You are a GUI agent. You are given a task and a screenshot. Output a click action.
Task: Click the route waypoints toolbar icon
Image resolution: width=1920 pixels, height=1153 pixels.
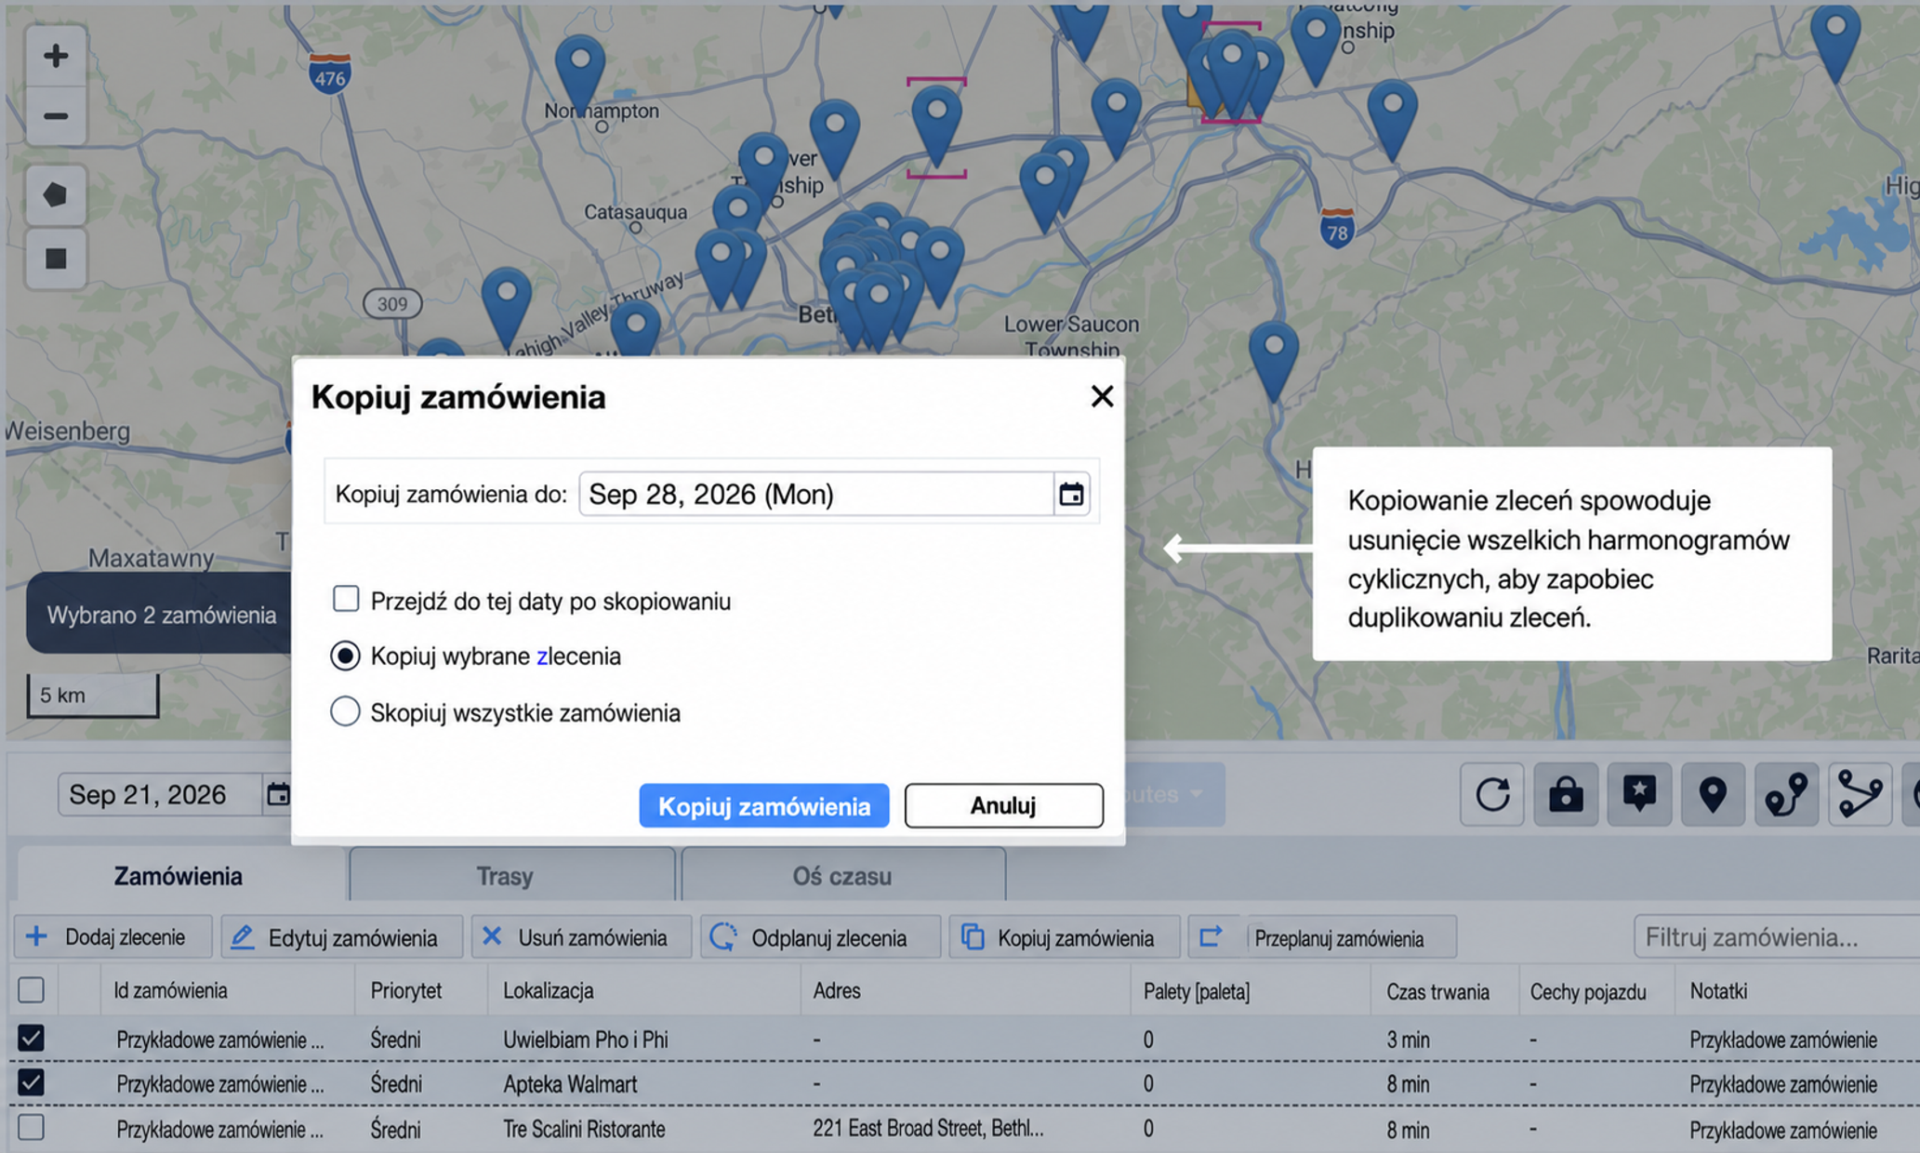1786,794
